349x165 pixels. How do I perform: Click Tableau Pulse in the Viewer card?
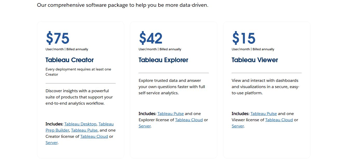(264, 113)
